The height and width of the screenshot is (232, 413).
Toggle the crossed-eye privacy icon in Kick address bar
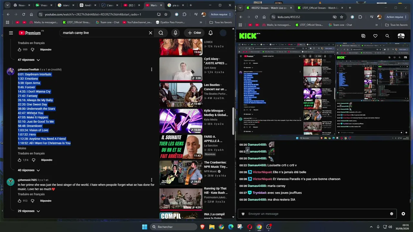pyautogui.click(x=335, y=17)
